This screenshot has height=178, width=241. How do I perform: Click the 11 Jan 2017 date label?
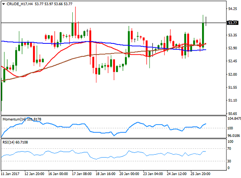click(x=10, y=174)
